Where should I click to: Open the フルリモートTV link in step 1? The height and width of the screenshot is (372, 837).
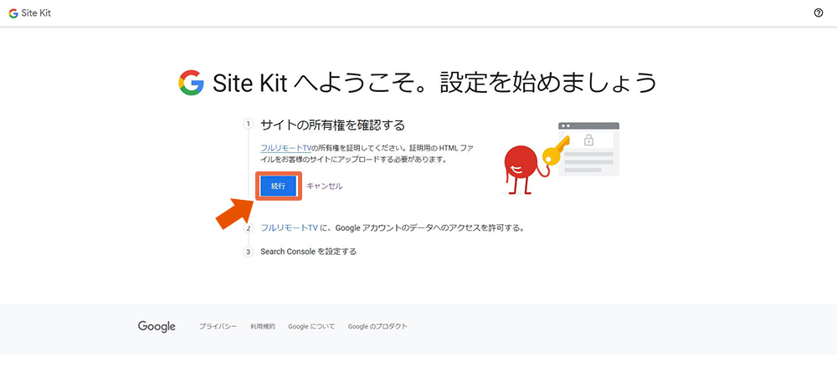285,147
